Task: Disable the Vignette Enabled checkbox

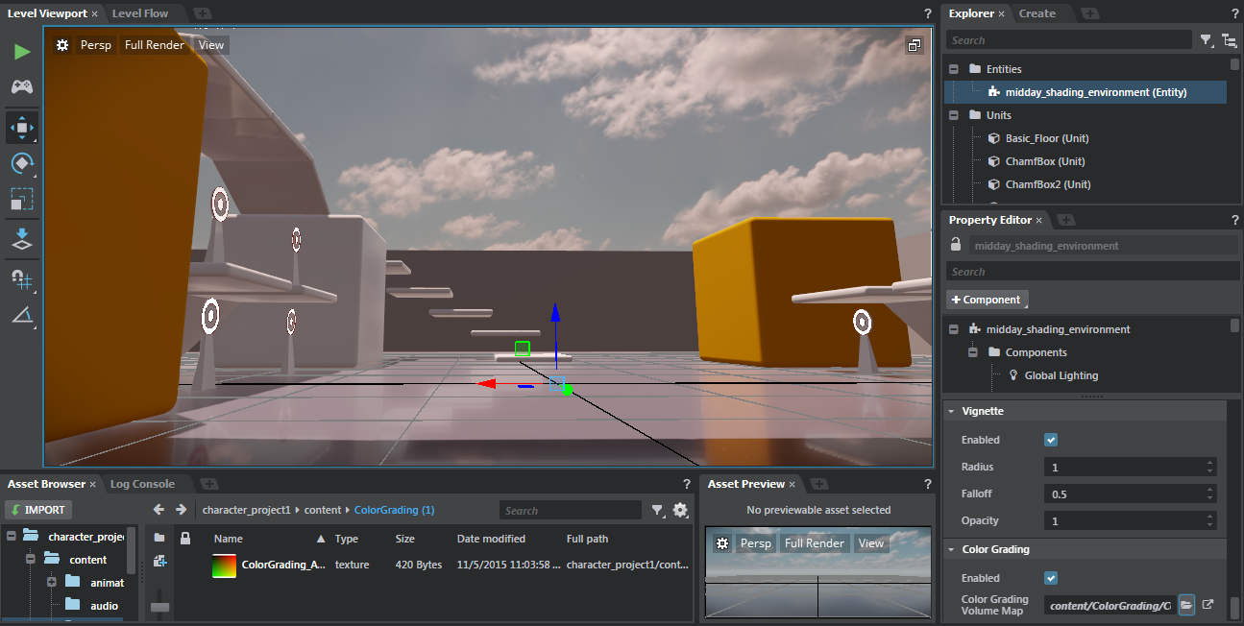Action: click(x=1050, y=440)
